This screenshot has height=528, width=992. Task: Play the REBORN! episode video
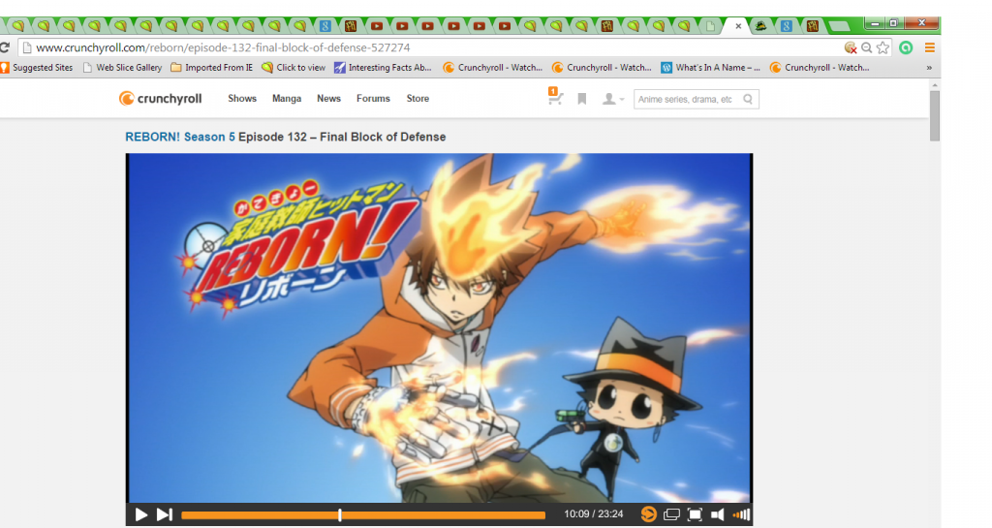[x=141, y=514]
